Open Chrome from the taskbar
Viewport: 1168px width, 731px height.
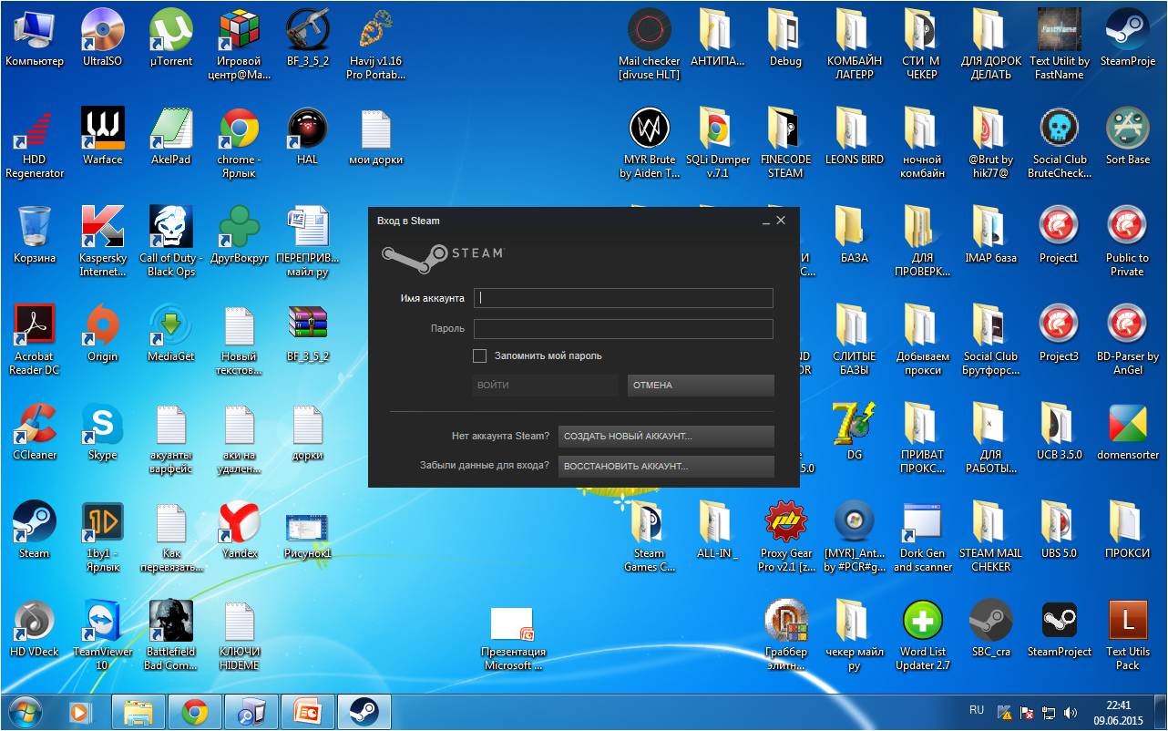click(194, 712)
